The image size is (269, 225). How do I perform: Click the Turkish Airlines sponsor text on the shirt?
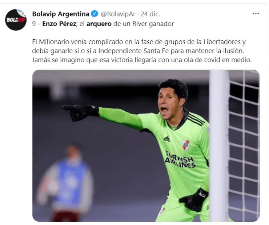[x=180, y=159]
